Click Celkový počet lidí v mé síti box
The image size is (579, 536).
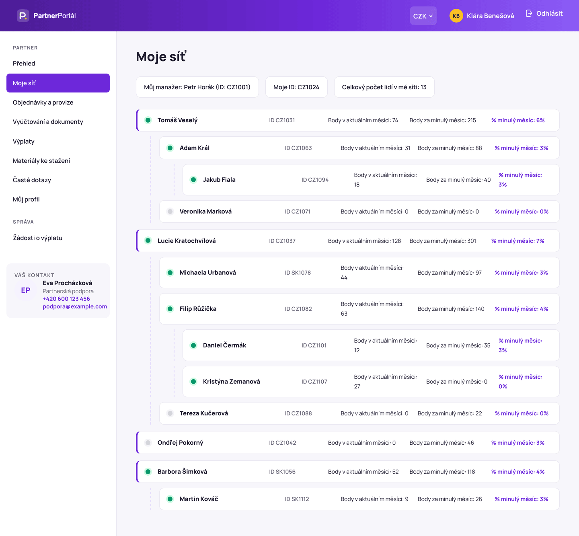coord(384,87)
